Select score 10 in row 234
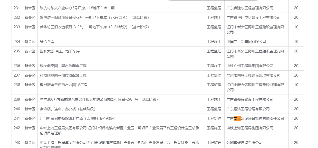318x148 pixels. click(296, 42)
